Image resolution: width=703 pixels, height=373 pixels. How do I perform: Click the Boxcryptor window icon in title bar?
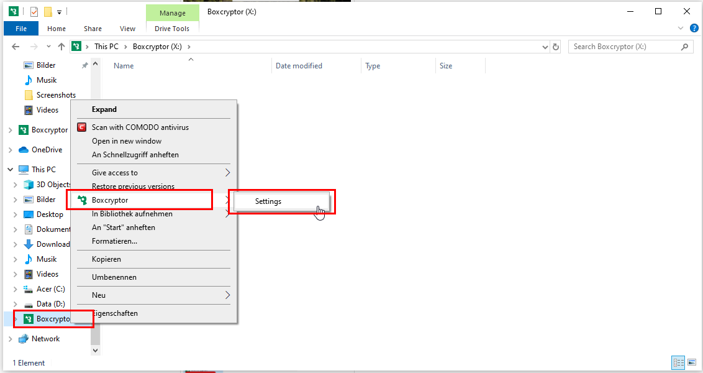[14, 12]
